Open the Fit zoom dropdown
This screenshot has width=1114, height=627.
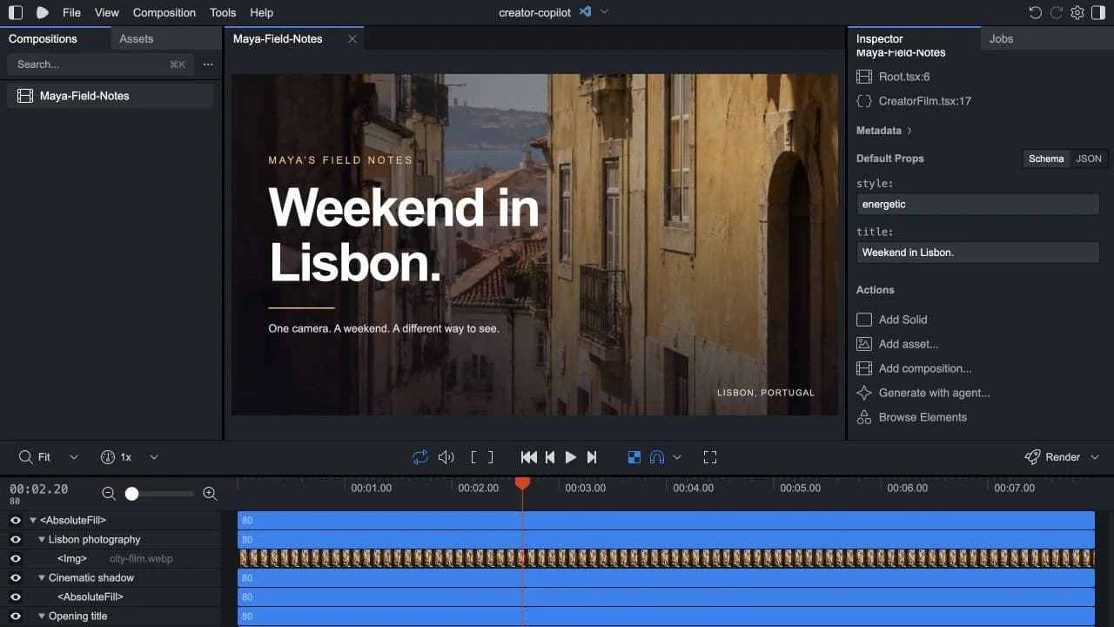click(49, 457)
